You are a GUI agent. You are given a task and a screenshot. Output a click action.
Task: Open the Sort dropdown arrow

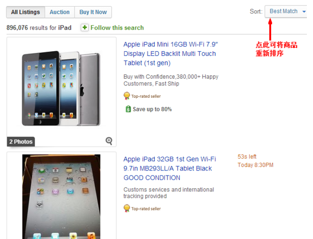tap(304, 12)
